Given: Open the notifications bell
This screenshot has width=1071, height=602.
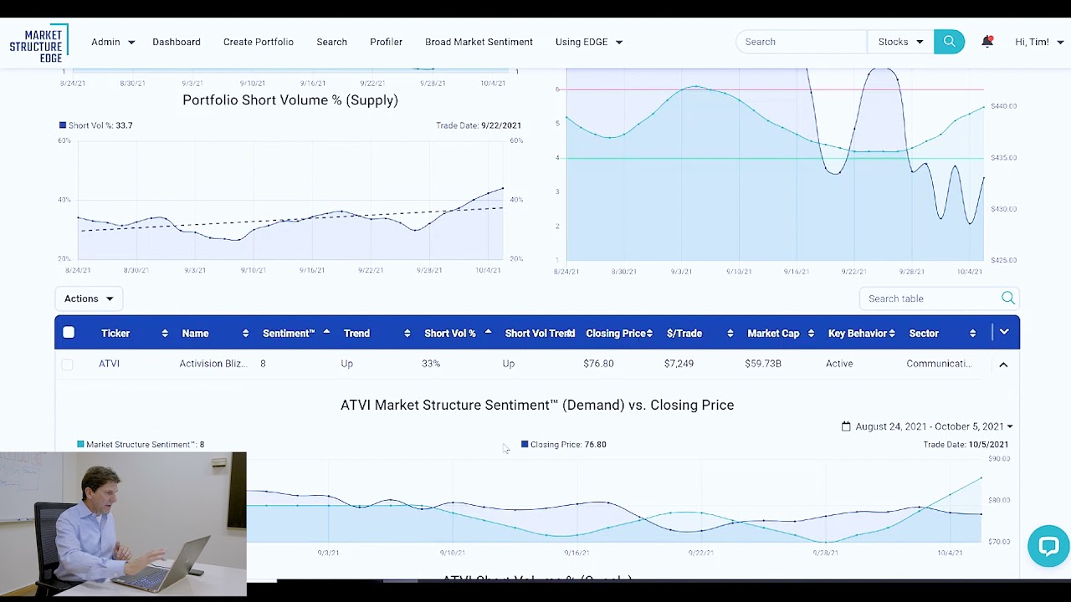Looking at the screenshot, I should 987,42.
